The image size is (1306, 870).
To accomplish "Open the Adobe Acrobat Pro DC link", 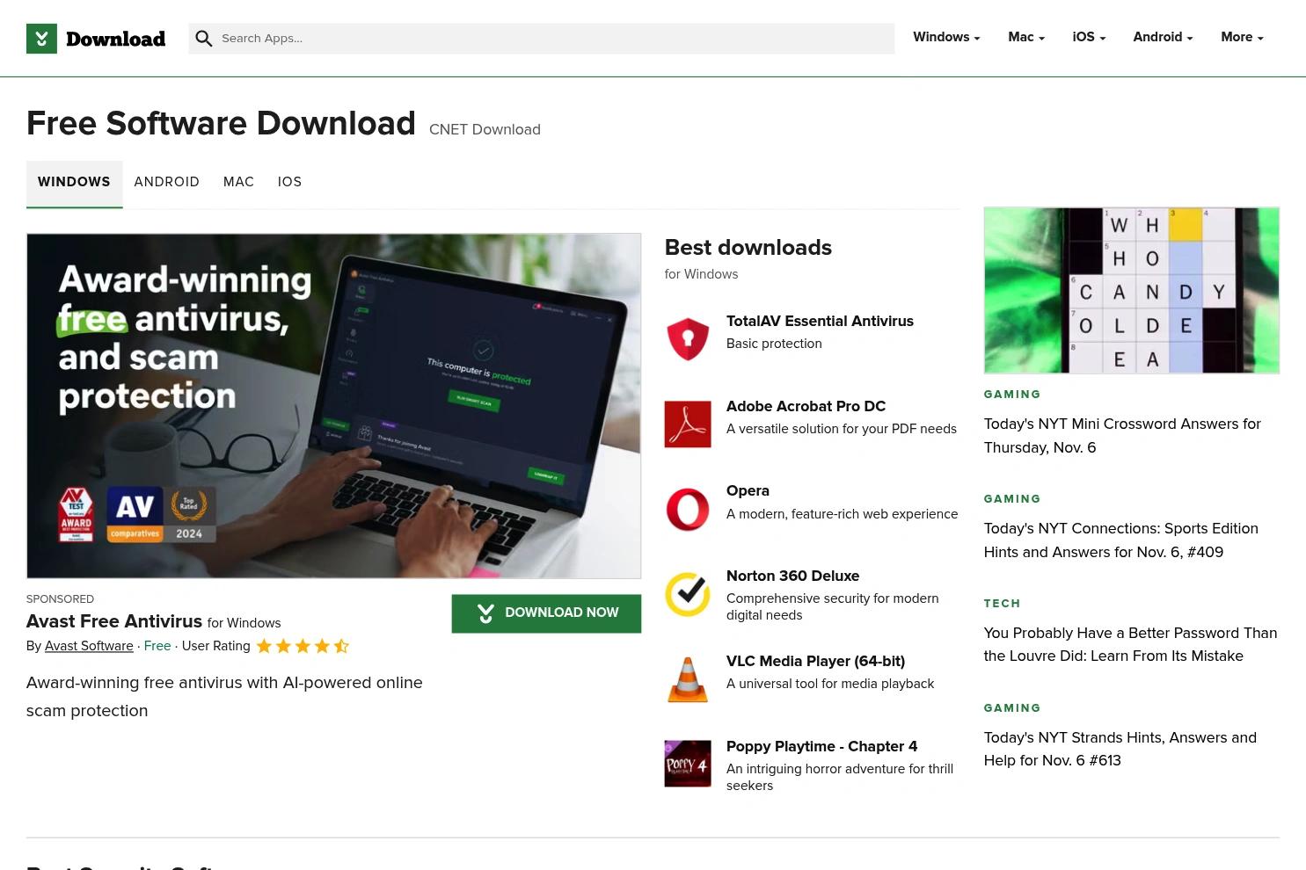I will (806, 406).
